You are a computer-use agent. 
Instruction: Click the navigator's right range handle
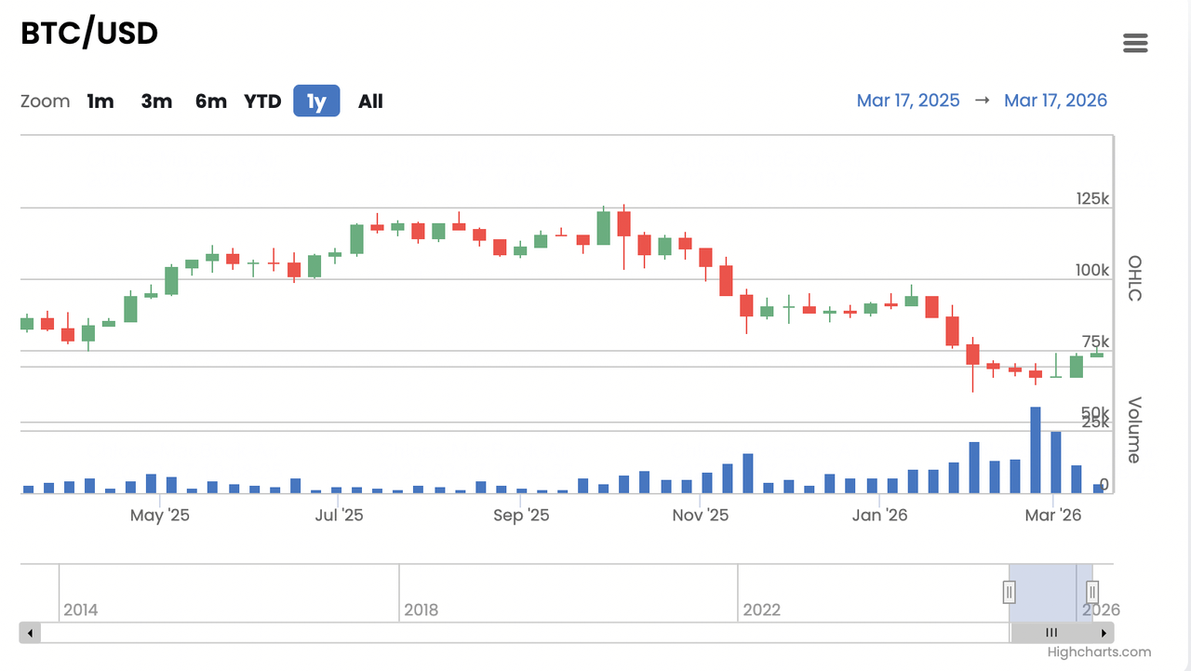[1092, 591]
